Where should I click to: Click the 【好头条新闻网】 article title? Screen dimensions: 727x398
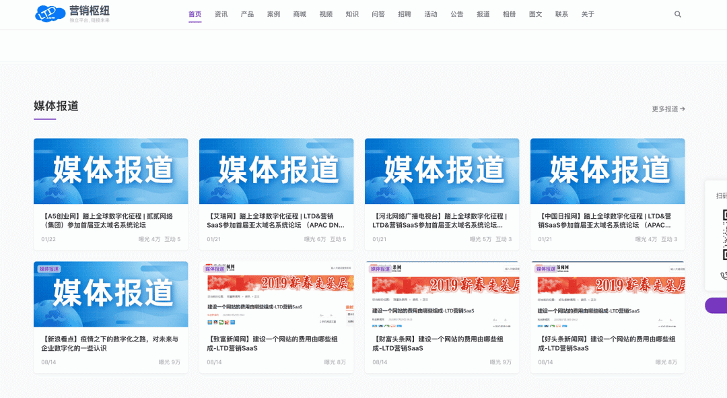[607, 343]
